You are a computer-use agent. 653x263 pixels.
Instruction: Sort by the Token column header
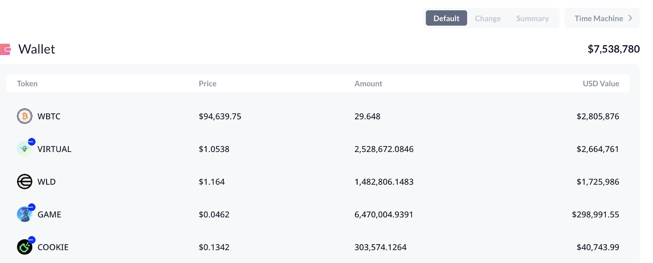click(27, 84)
